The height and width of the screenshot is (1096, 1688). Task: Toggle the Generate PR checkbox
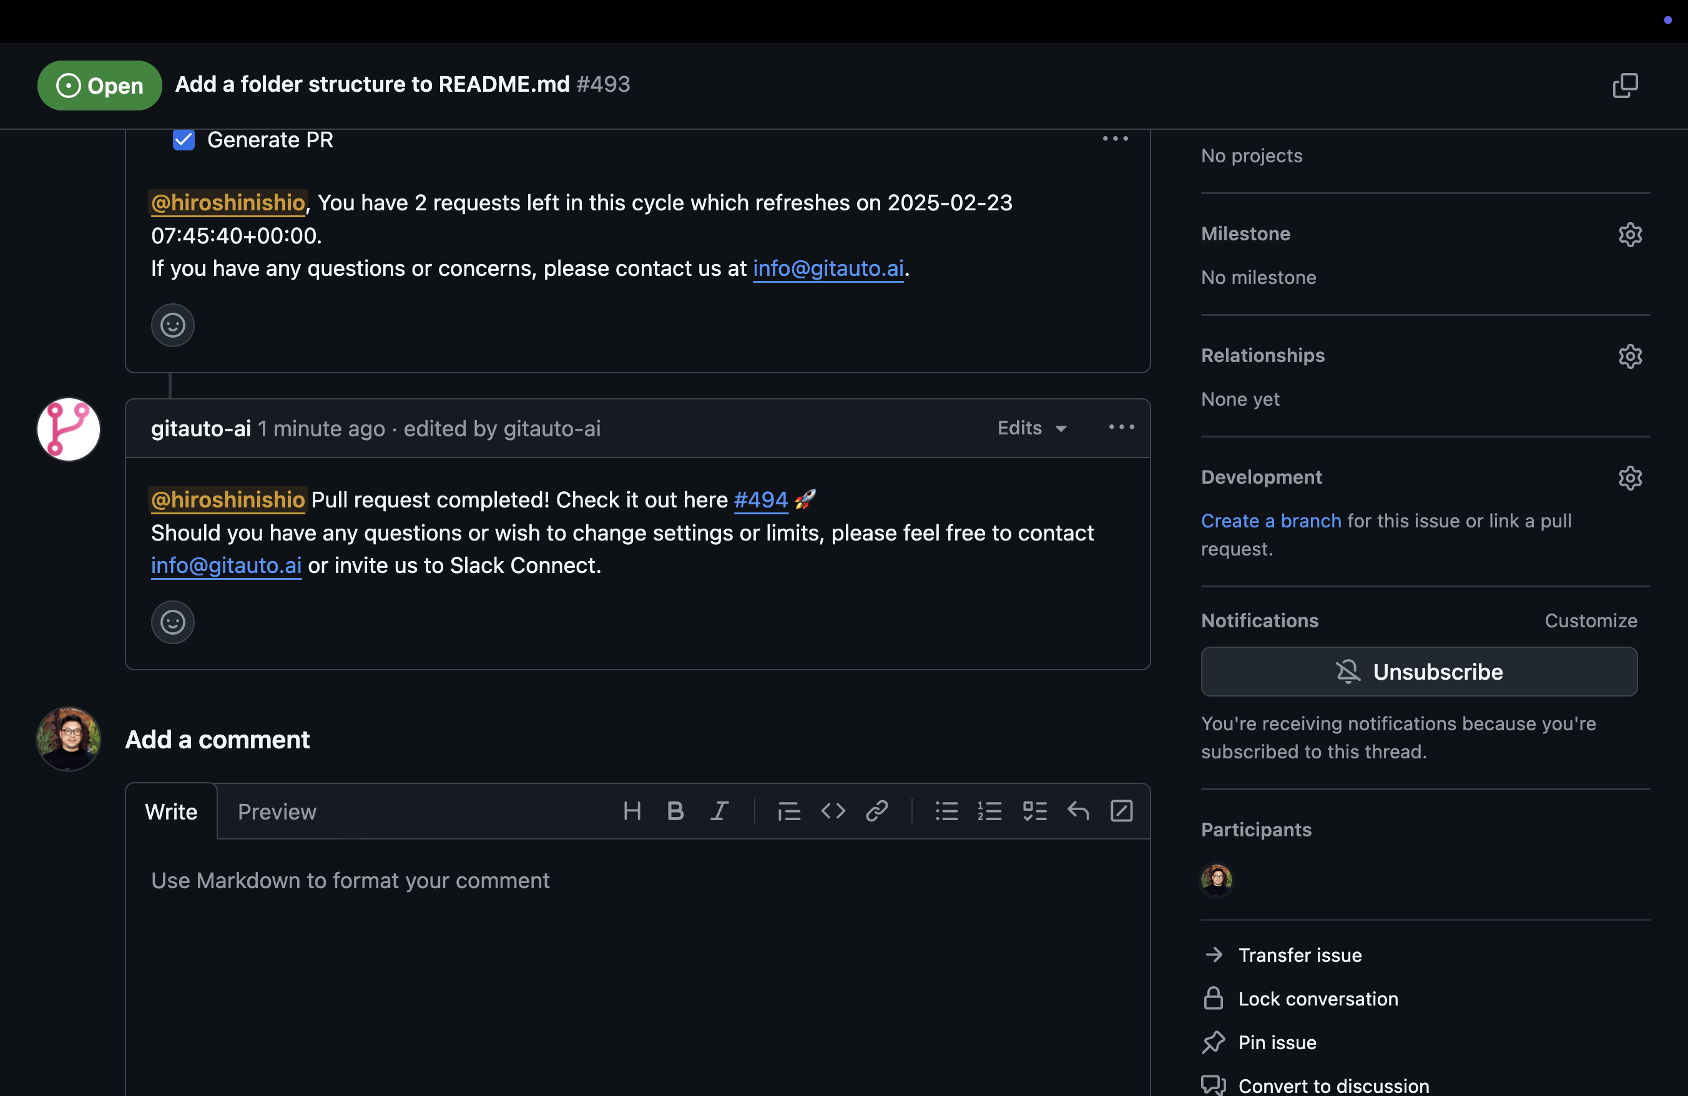[184, 139]
